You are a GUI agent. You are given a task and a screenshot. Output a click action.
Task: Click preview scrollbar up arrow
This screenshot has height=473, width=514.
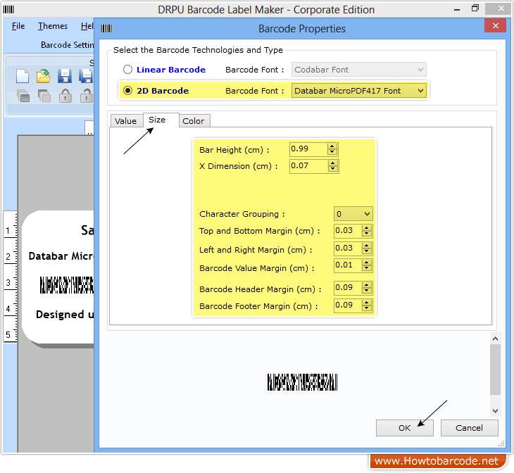(495, 339)
